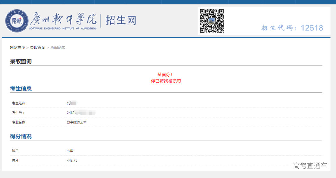This screenshot has height=178, width=336.
Task: Click the 你已被我校录取 admission notice
Action: tap(166, 81)
